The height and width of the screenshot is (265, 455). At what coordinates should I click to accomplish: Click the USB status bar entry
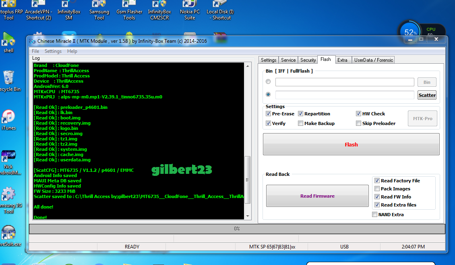(344, 247)
